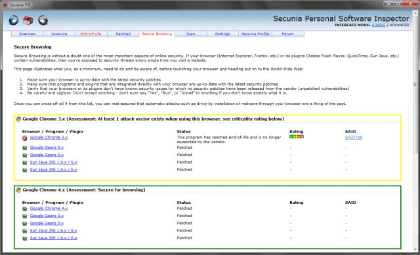The height and width of the screenshot is (255, 420).
Task: Open the Forum tab
Action: pyautogui.click(x=288, y=34)
